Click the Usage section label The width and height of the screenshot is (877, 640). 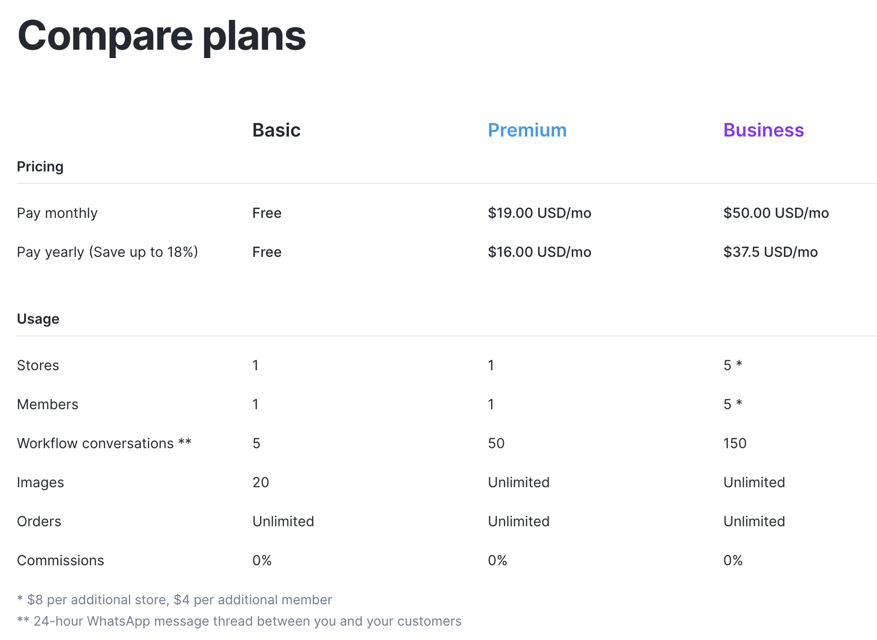point(38,319)
